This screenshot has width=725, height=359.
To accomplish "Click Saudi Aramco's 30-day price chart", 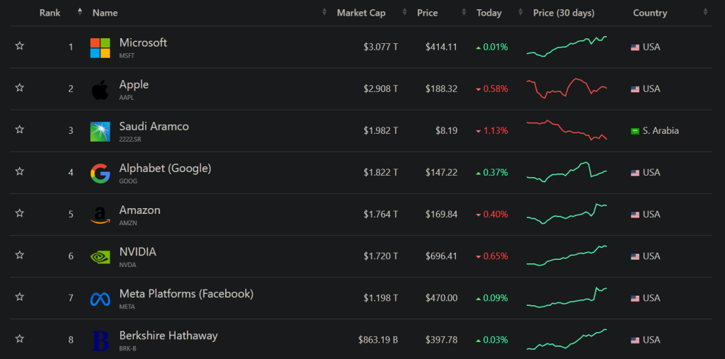I will coord(567,130).
